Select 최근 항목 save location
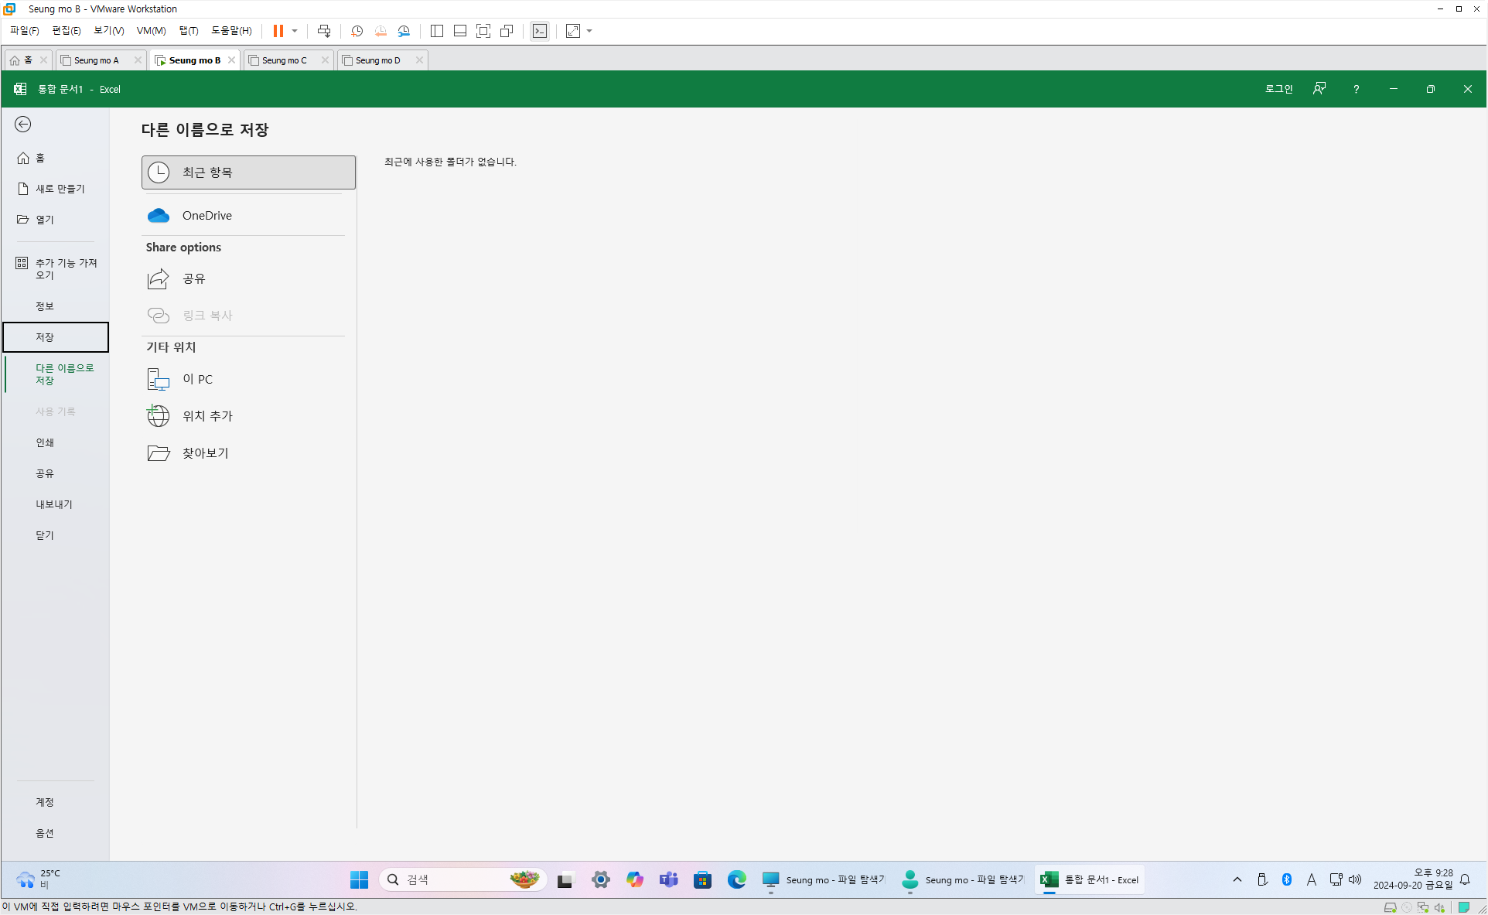Screen dimensions: 1488x915 pyautogui.click(x=248, y=172)
